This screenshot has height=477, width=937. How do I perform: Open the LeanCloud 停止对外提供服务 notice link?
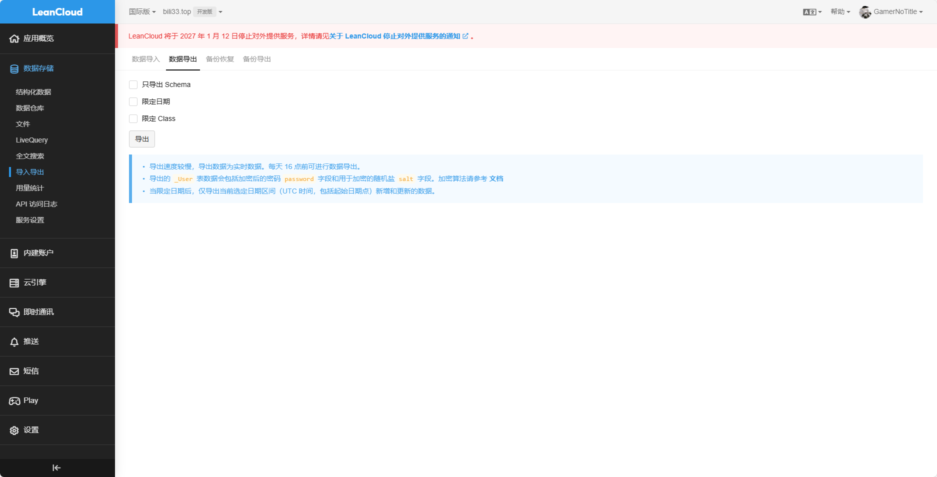(x=402, y=36)
